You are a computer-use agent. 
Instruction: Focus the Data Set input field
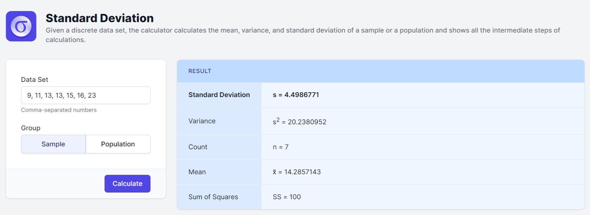[x=86, y=95]
